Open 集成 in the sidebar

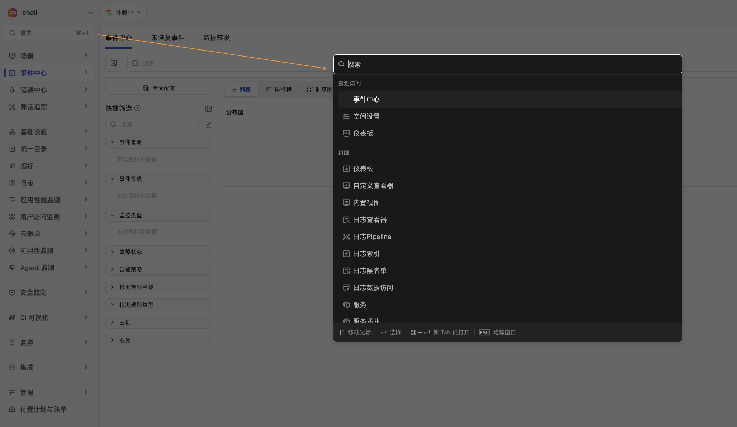point(49,367)
